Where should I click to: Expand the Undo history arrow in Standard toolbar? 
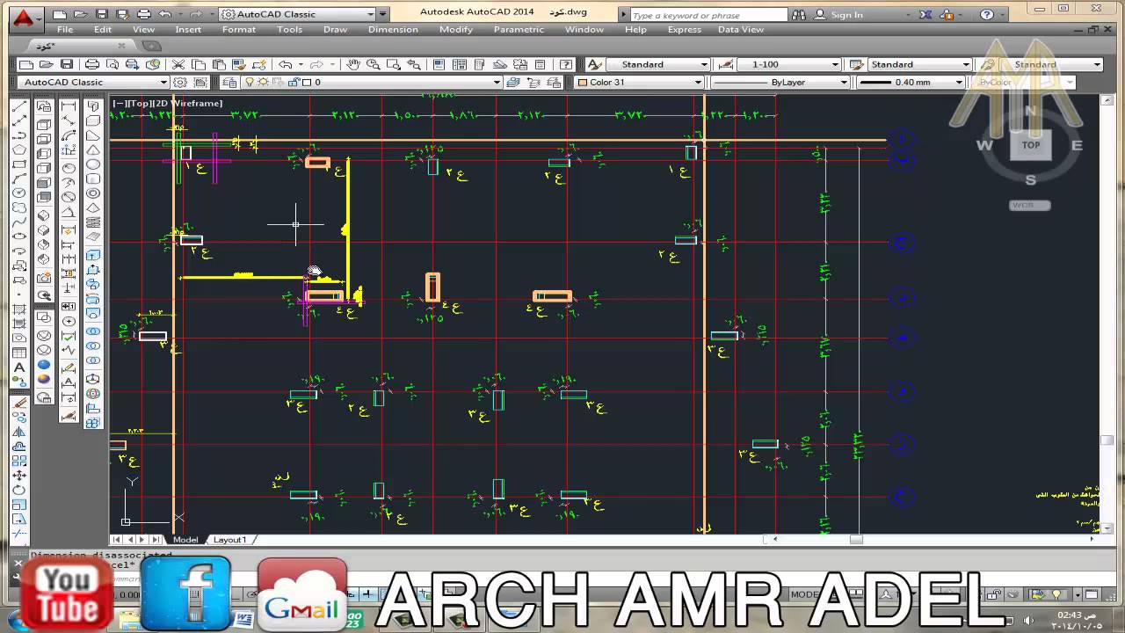pos(301,64)
